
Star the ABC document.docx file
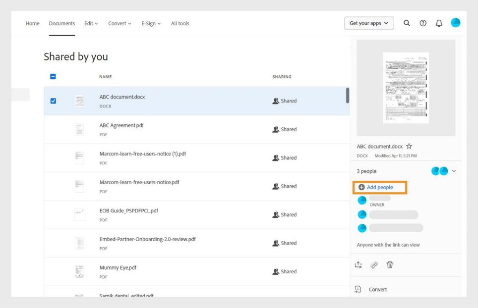(x=409, y=147)
